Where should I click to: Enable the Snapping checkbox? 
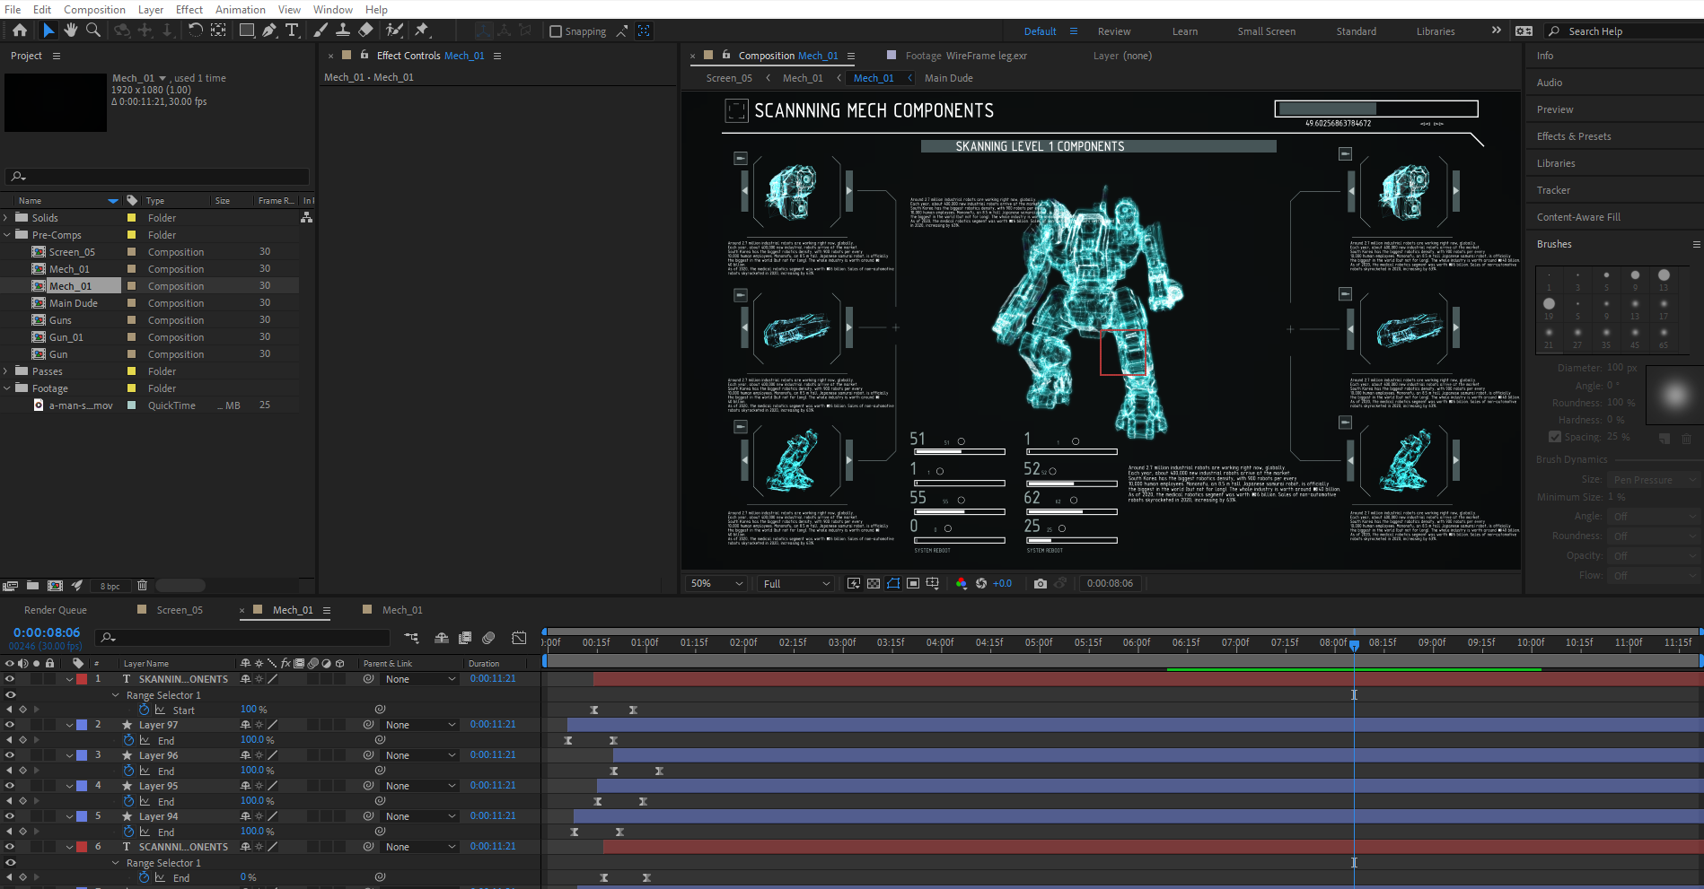pos(556,31)
